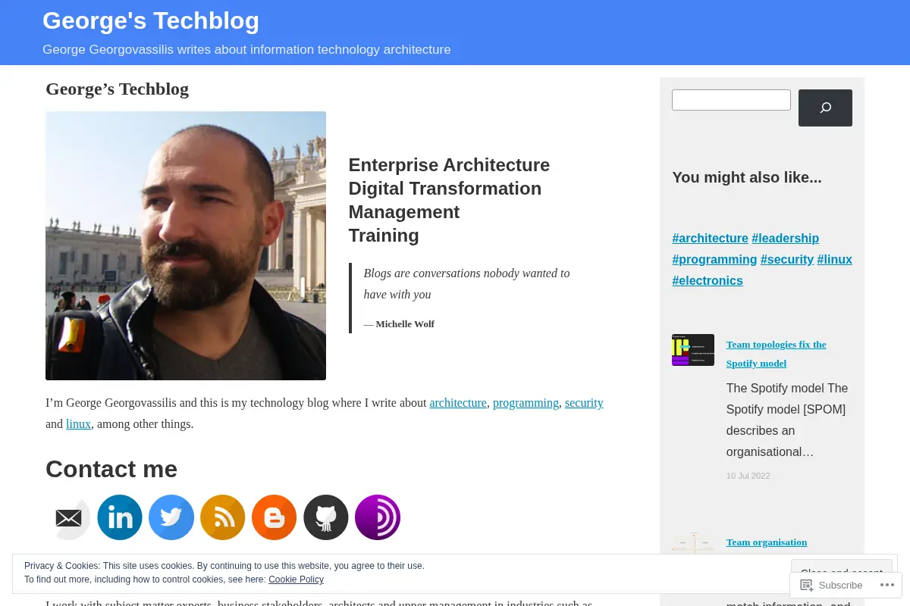
Task: Click the 'Contact me' heading
Action: (111, 469)
